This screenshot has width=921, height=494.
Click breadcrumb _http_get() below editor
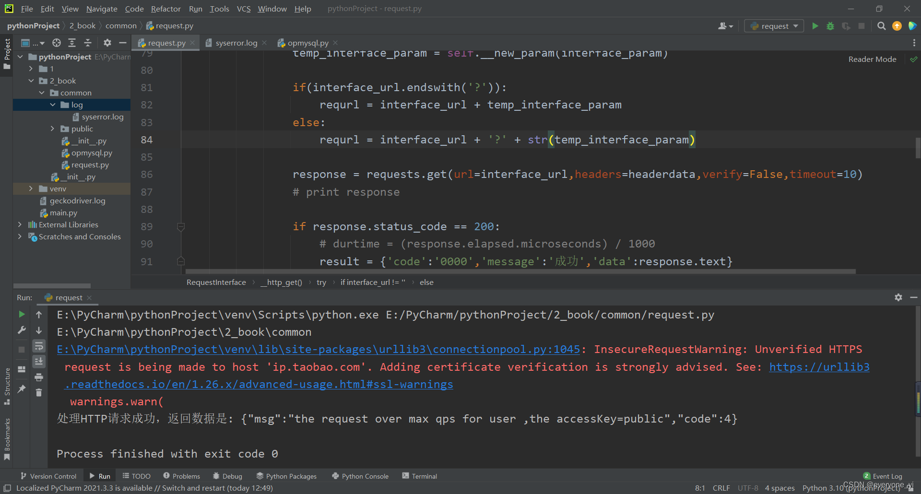click(281, 282)
